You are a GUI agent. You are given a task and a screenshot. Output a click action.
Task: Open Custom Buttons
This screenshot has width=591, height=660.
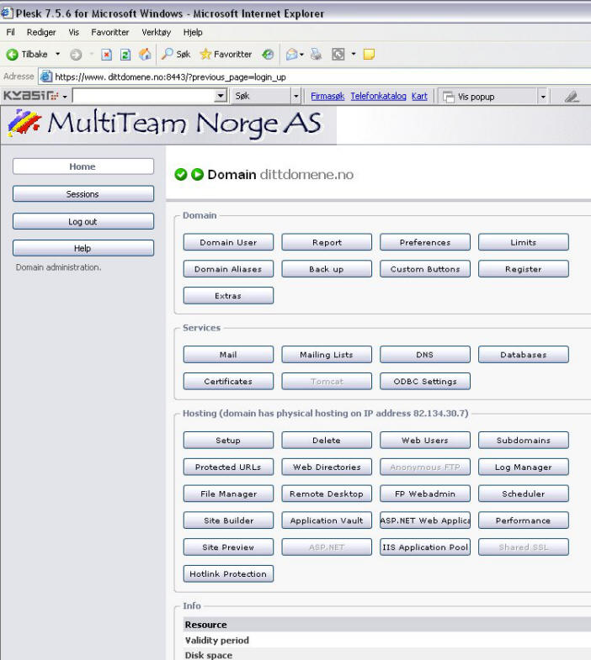[425, 269]
